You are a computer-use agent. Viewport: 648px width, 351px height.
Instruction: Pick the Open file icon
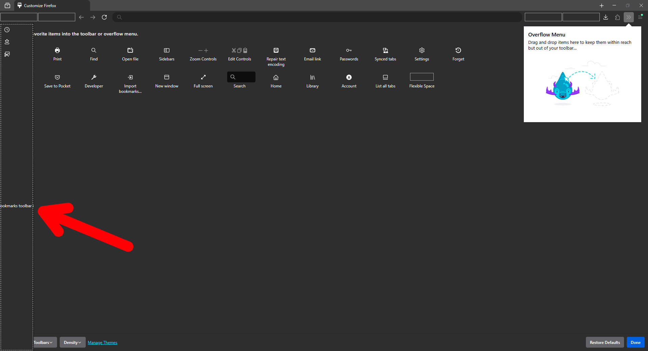[x=130, y=50]
